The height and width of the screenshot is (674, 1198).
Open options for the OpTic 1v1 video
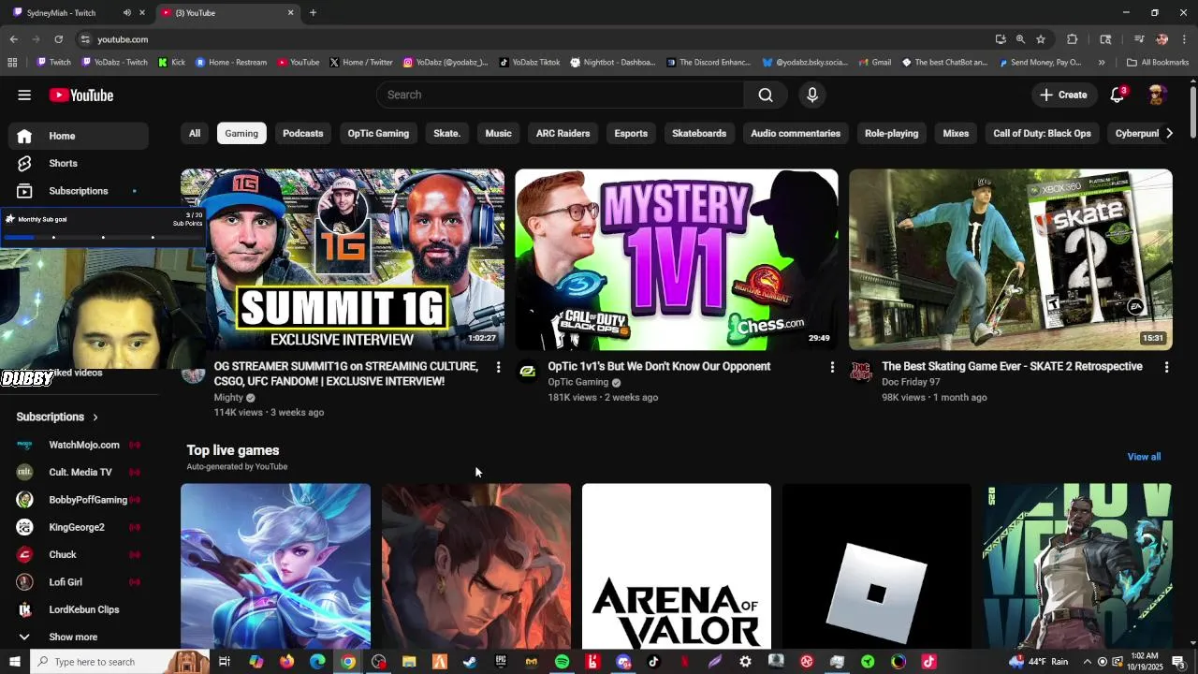(x=832, y=367)
